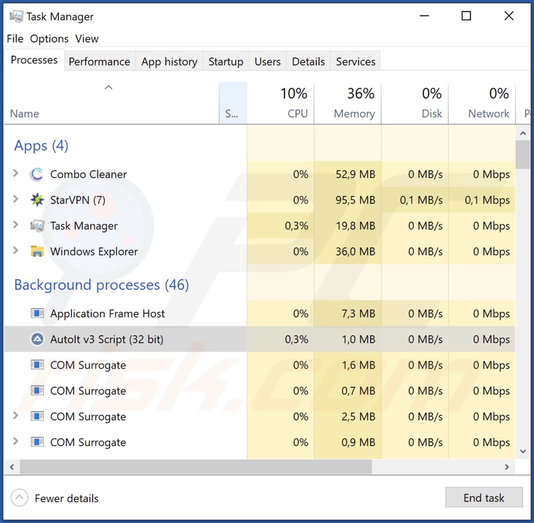This screenshot has width=534, height=523.
Task: Click the horizontal scrollbar thumb
Action: tap(196, 467)
